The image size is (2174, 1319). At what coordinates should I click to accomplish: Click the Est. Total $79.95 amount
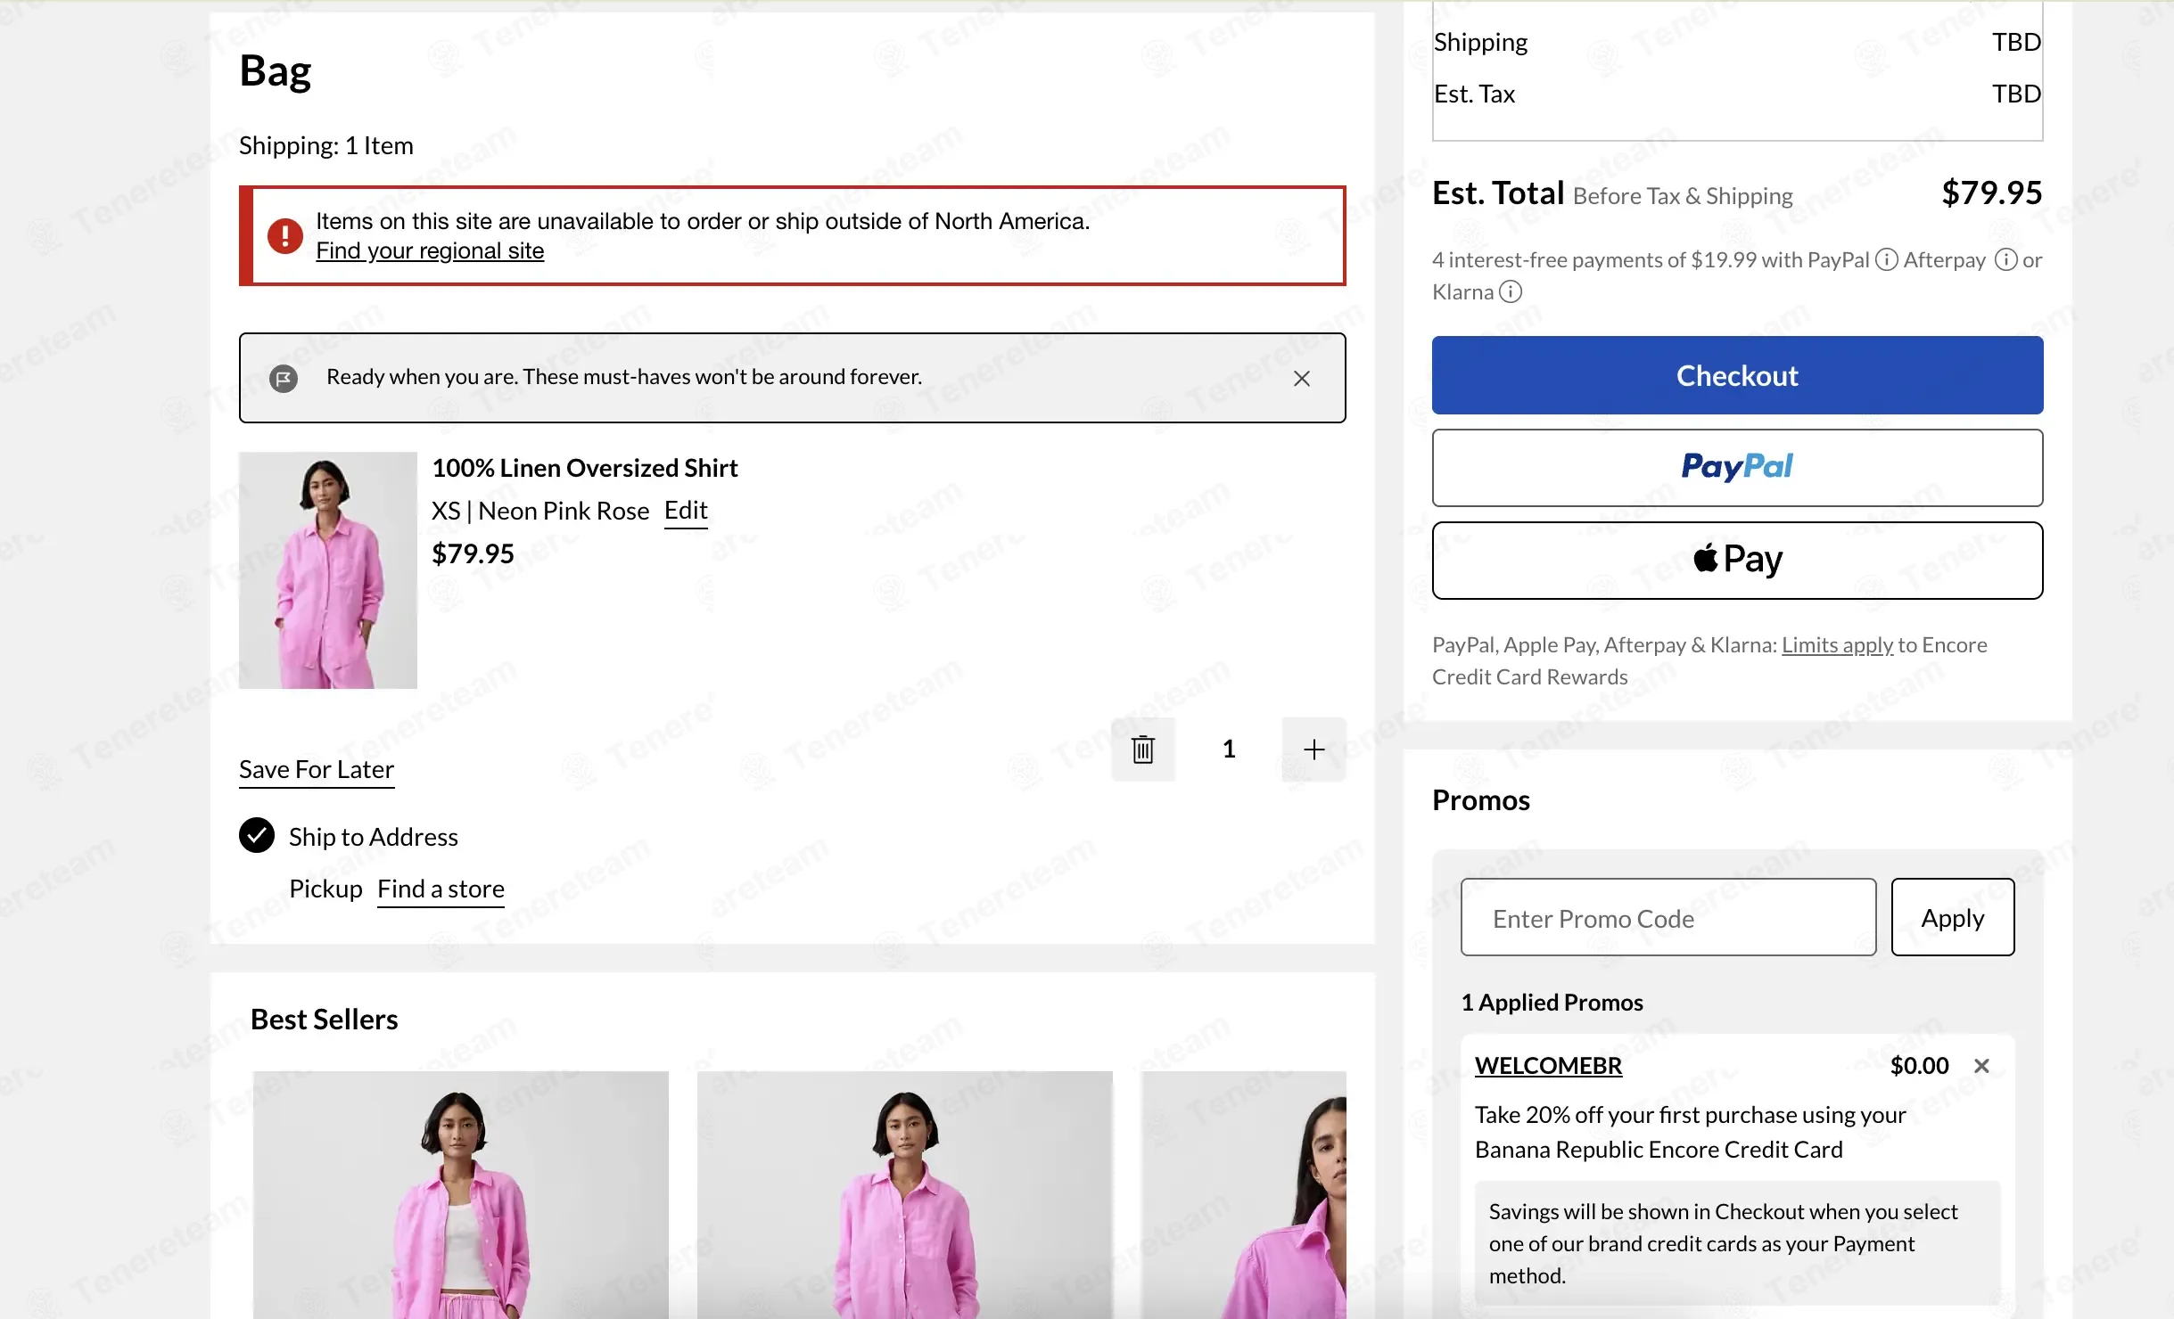pyautogui.click(x=1991, y=193)
